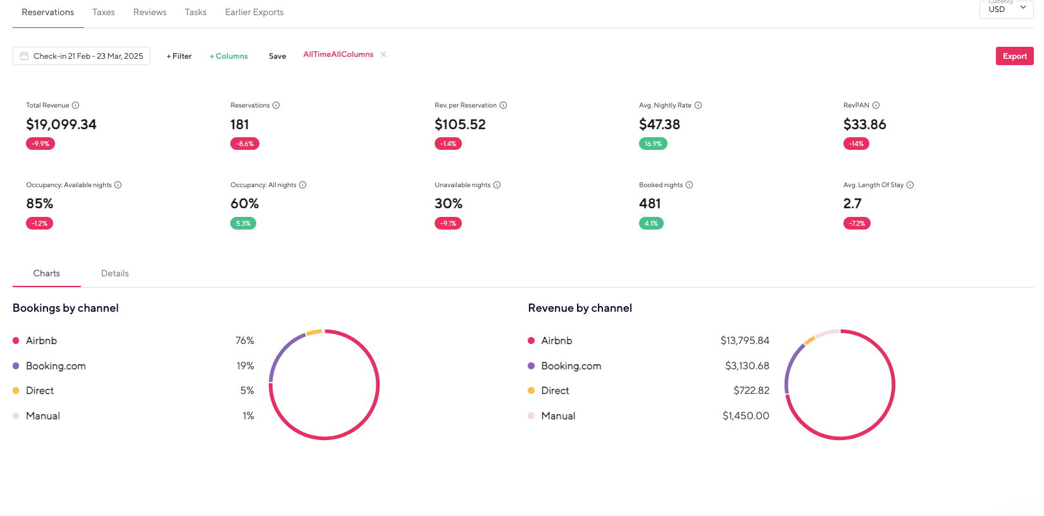
Task: Click info icon beside Reservations metric
Action: coord(276,106)
